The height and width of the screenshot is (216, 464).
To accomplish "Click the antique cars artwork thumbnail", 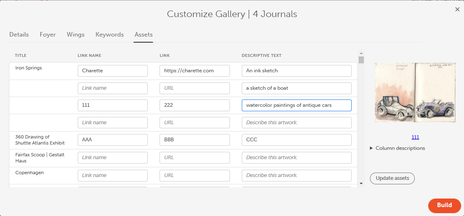I will point(415,92).
